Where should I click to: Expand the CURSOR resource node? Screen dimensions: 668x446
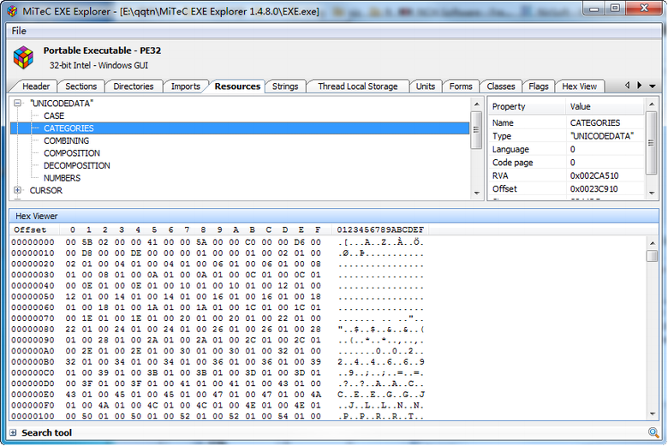(x=17, y=191)
